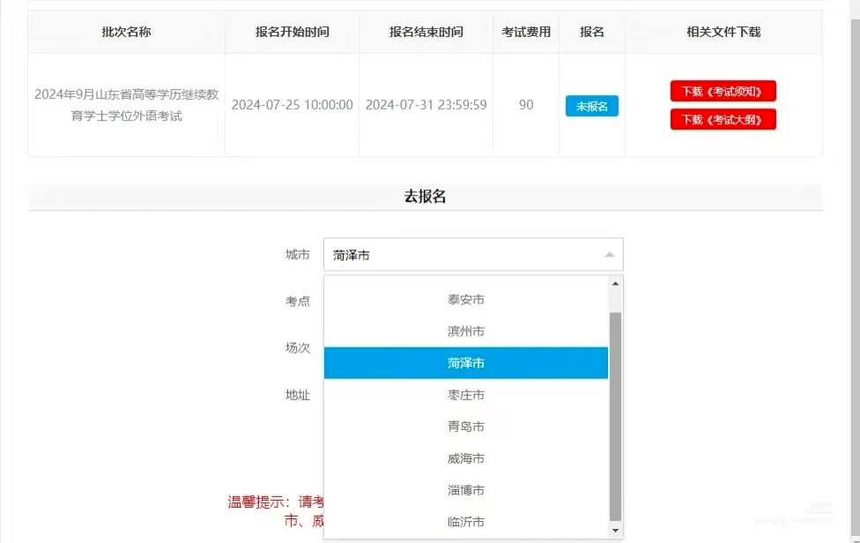This screenshot has width=860, height=543.
Task: Choose 临沂市 from the city options
Action: click(465, 522)
